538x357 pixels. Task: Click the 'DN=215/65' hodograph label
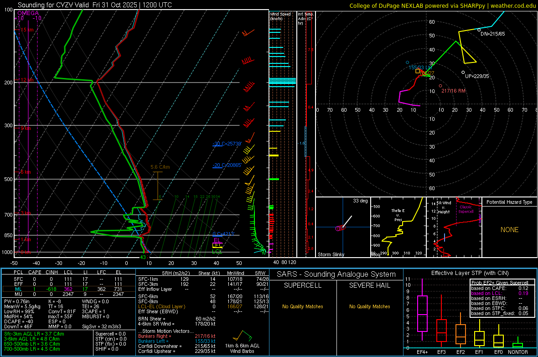click(493, 34)
